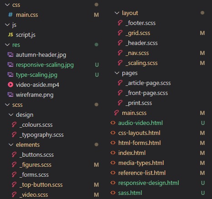This screenshot has height=199, width=212.
Task: Click the Sass icon beside _footer.scss
Action: tap(120, 23)
